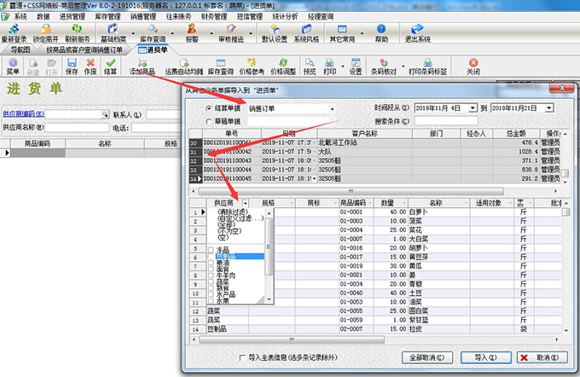Screen dimensions: 580x377
Task: Click the 结算 checkmark icon
Action: (110, 62)
